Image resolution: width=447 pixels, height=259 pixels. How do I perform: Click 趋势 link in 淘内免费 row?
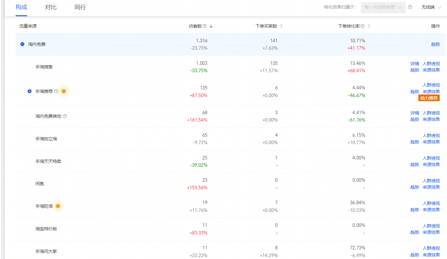(x=436, y=44)
